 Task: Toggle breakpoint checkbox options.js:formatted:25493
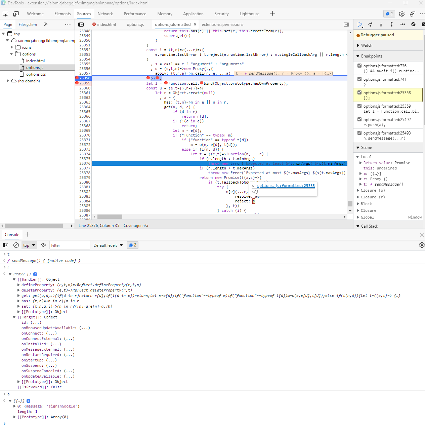point(359,133)
